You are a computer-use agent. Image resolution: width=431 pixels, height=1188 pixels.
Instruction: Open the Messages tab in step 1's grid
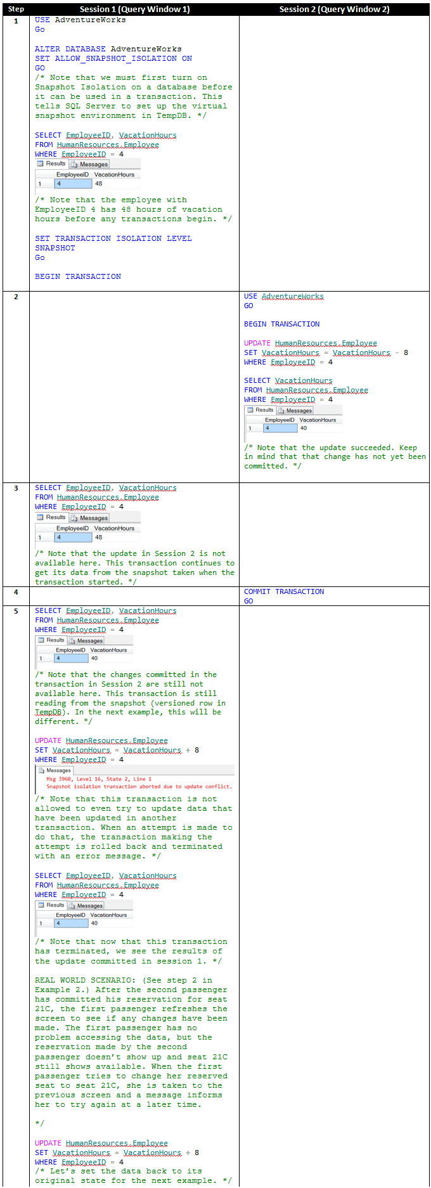click(x=89, y=164)
